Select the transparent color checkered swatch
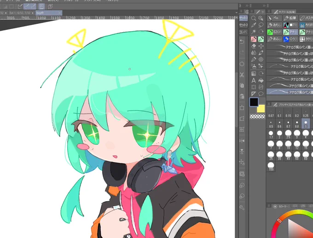The width and height of the screenshot is (313, 238). [257, 116]
